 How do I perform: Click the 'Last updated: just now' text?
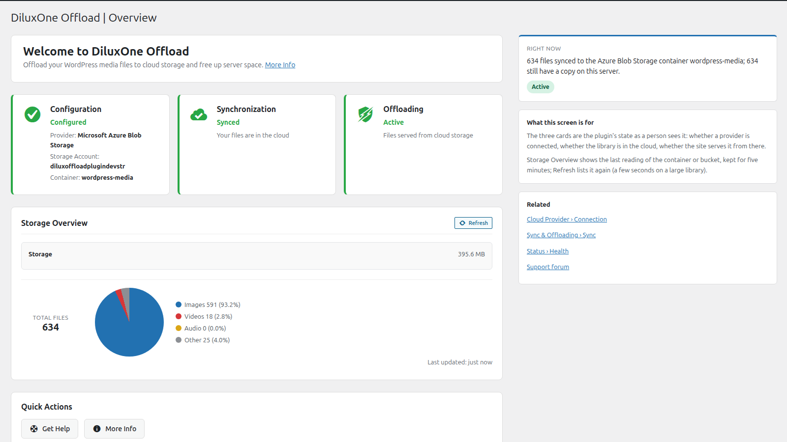click(460, 362)
